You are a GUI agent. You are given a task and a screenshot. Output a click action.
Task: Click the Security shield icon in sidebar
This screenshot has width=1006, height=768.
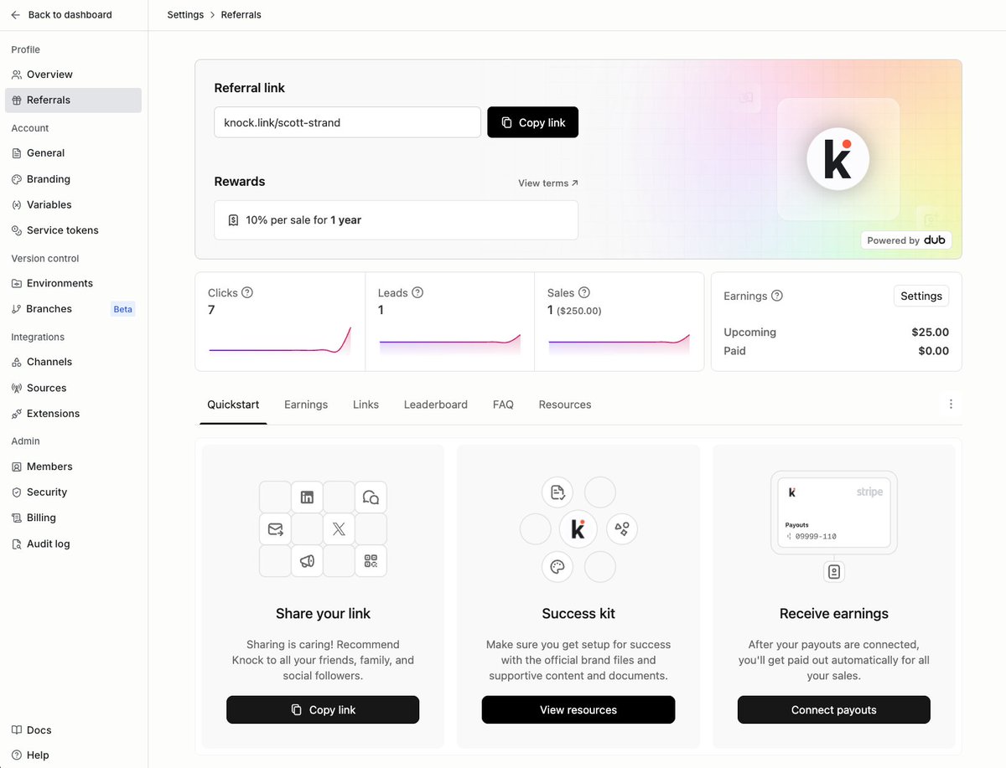click(x=17, y=492)
